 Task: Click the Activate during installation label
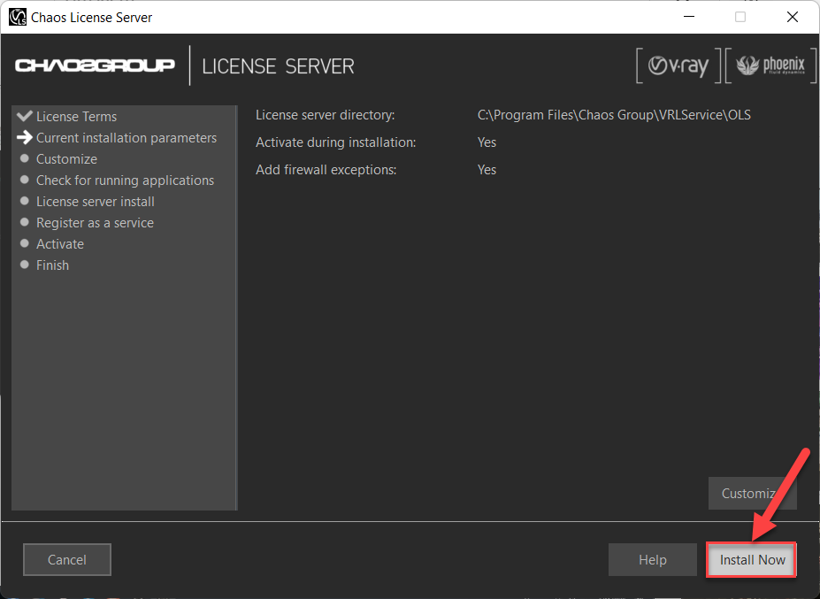[336, 142]
